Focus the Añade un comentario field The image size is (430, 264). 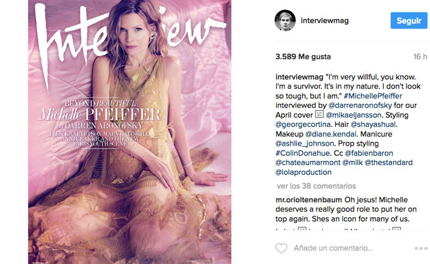pos(333,248)
